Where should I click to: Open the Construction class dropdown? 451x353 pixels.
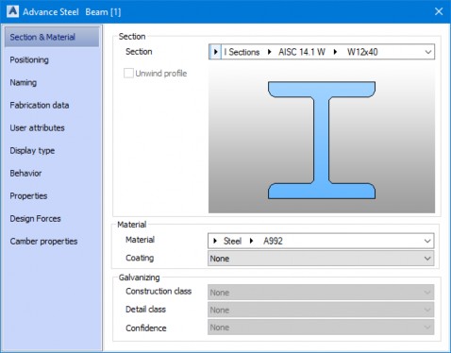(321, 293)
